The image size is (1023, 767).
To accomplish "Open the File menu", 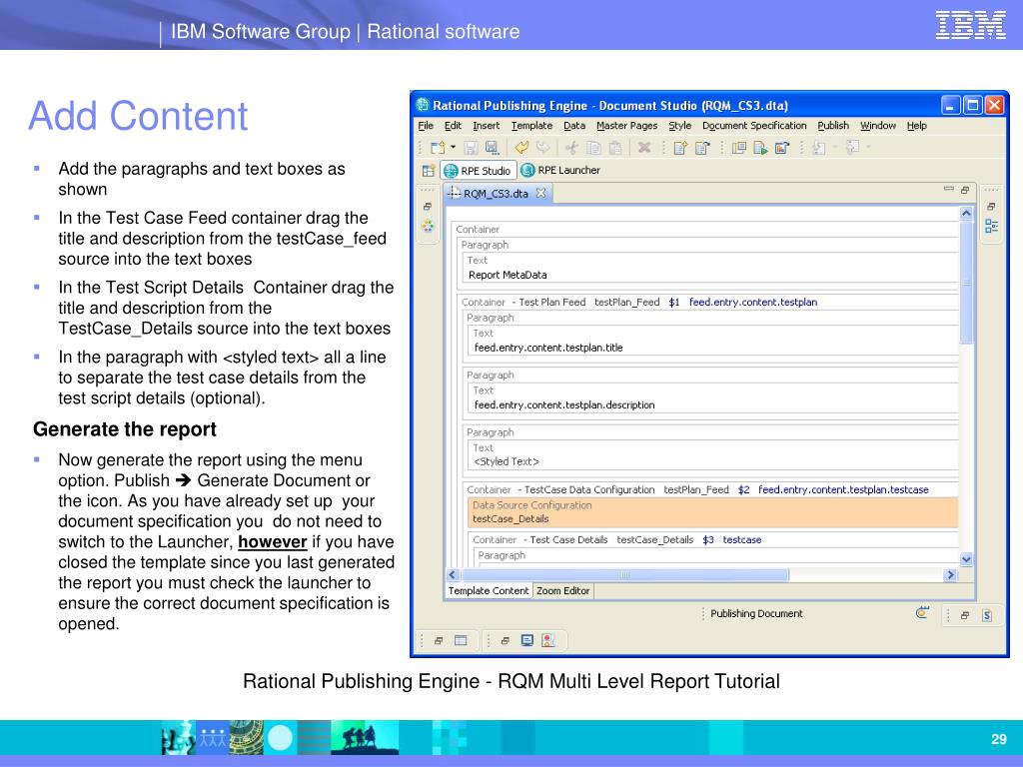I will [x=426, y=125].
